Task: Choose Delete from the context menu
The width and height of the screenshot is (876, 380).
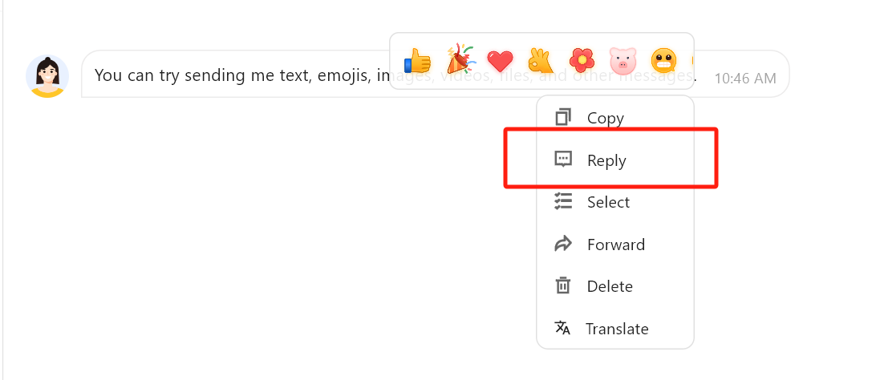Action: click(610, 286)
